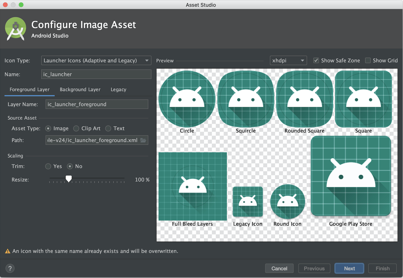Click the overwrite warning message text

95,251
